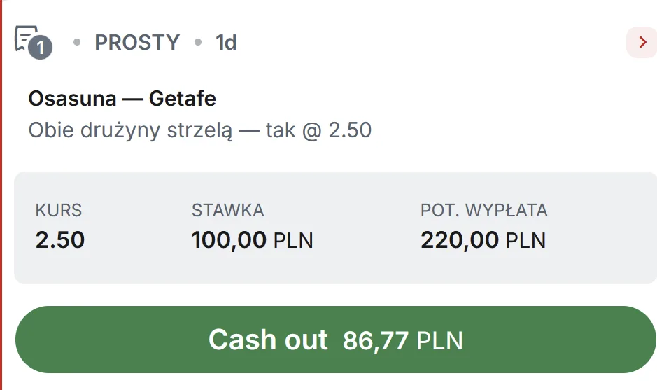The width and height of the screenshot is (657, 390).
Task: Open the Osasuna — Getafe match title
Action: (122, 99)
